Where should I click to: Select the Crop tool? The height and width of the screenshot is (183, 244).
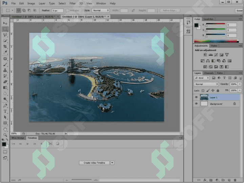(x=5, y=46)
